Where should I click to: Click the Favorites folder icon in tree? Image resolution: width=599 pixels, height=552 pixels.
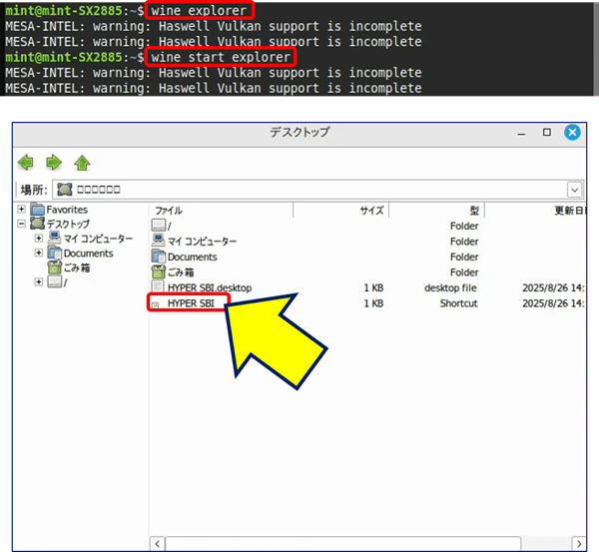[x=38, y=209]
